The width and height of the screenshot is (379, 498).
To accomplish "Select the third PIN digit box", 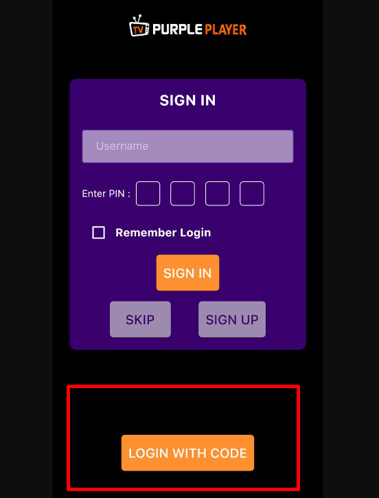I will [217, 194].
